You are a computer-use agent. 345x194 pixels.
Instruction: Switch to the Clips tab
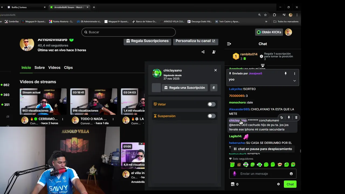pyautogui.click(x=68, y=68)
